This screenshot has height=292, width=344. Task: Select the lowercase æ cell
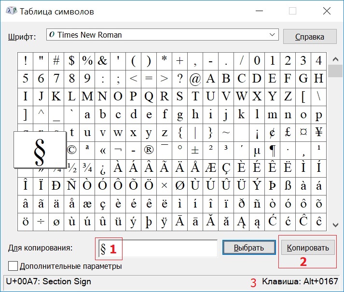87,204
